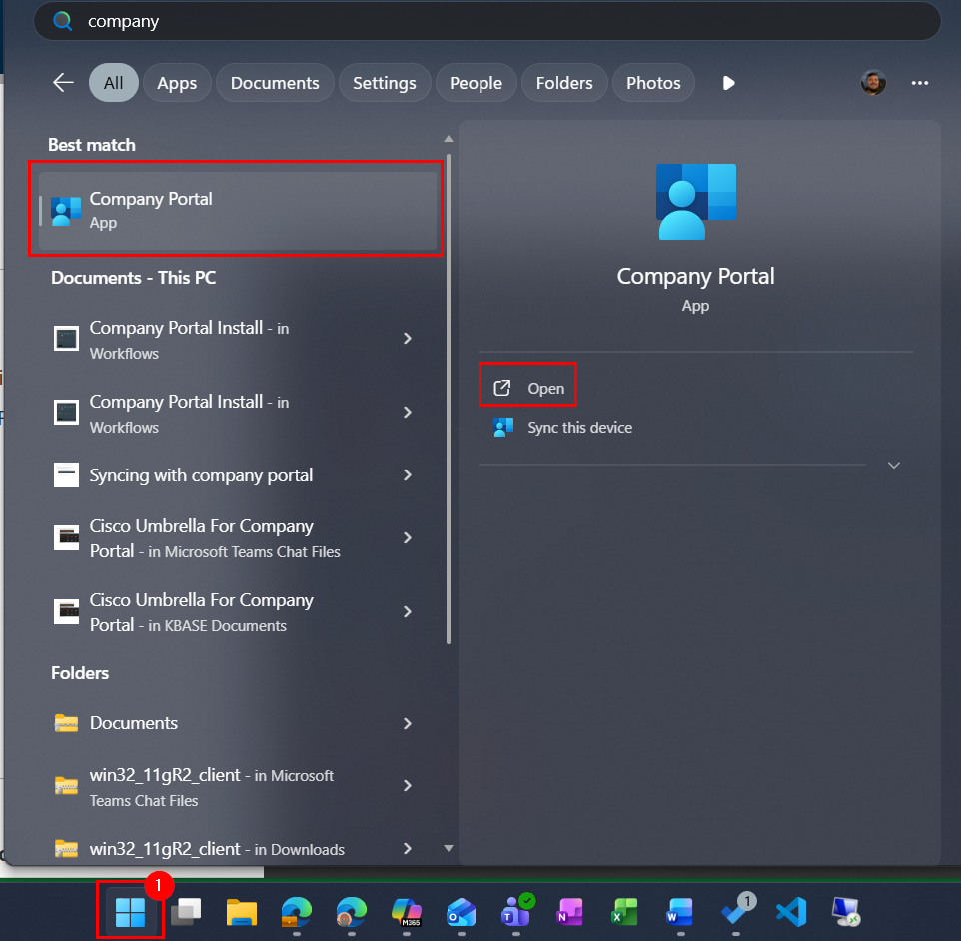Screen dimensions: 961x941
Task: Switch to the Photos filter
Action: click(x=653, y=83)
